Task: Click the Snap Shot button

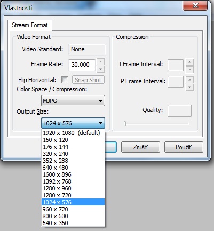Action: [x=88, y=80]
